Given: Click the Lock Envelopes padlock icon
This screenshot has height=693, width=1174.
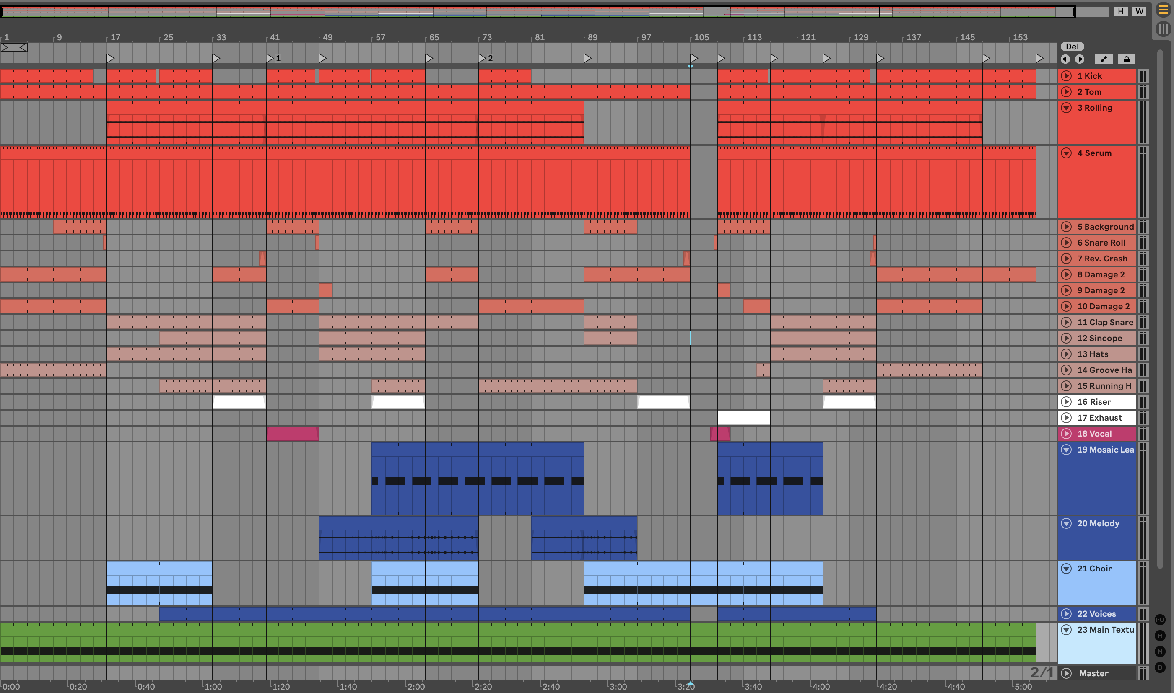Looking at the screenshot, I should (1126, 59).
